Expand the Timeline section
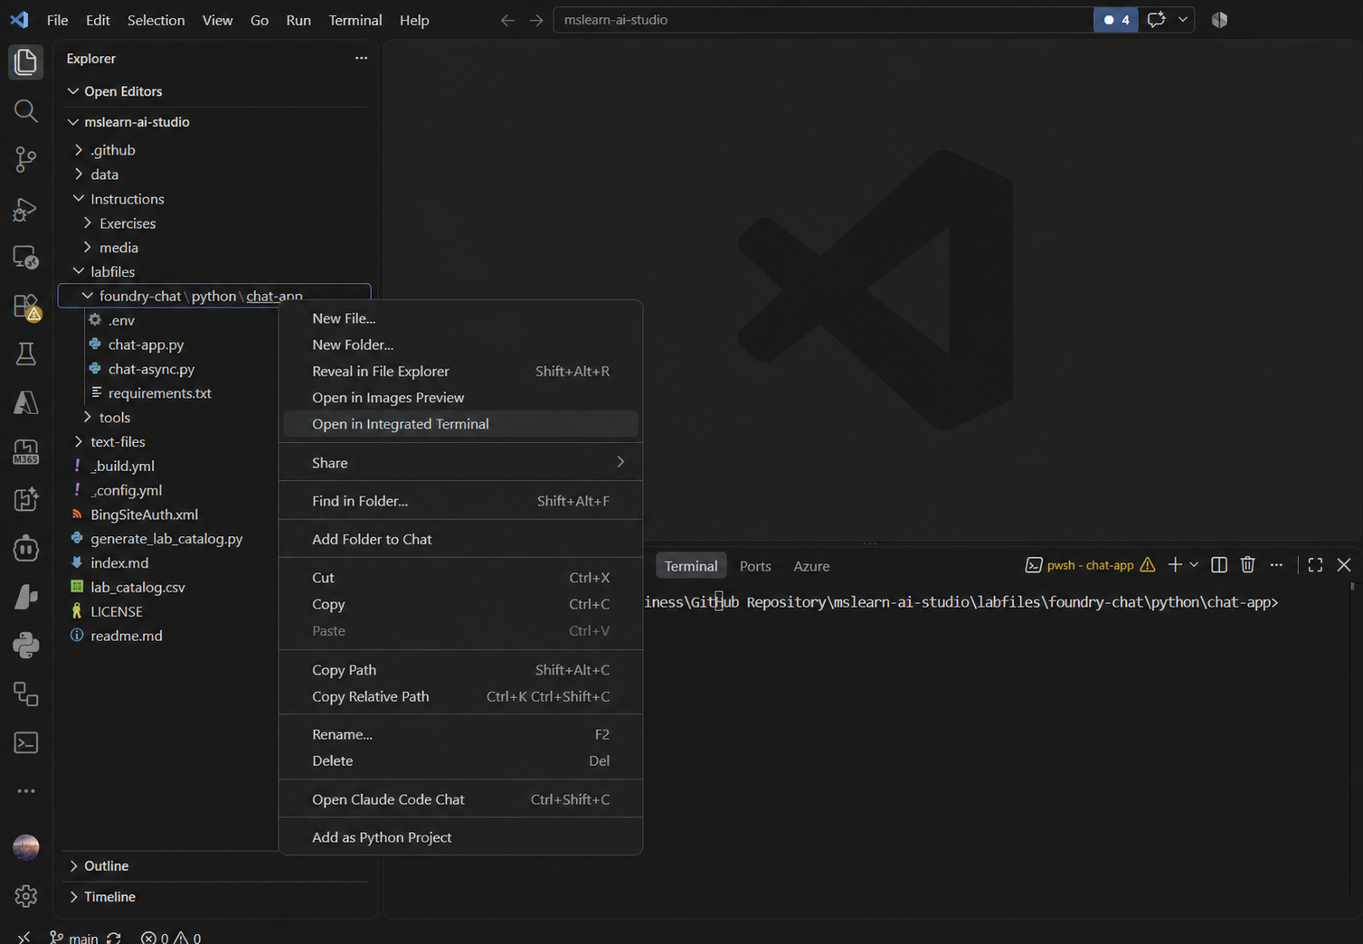This screenshot has height=944, width=1363. point(73,897)
